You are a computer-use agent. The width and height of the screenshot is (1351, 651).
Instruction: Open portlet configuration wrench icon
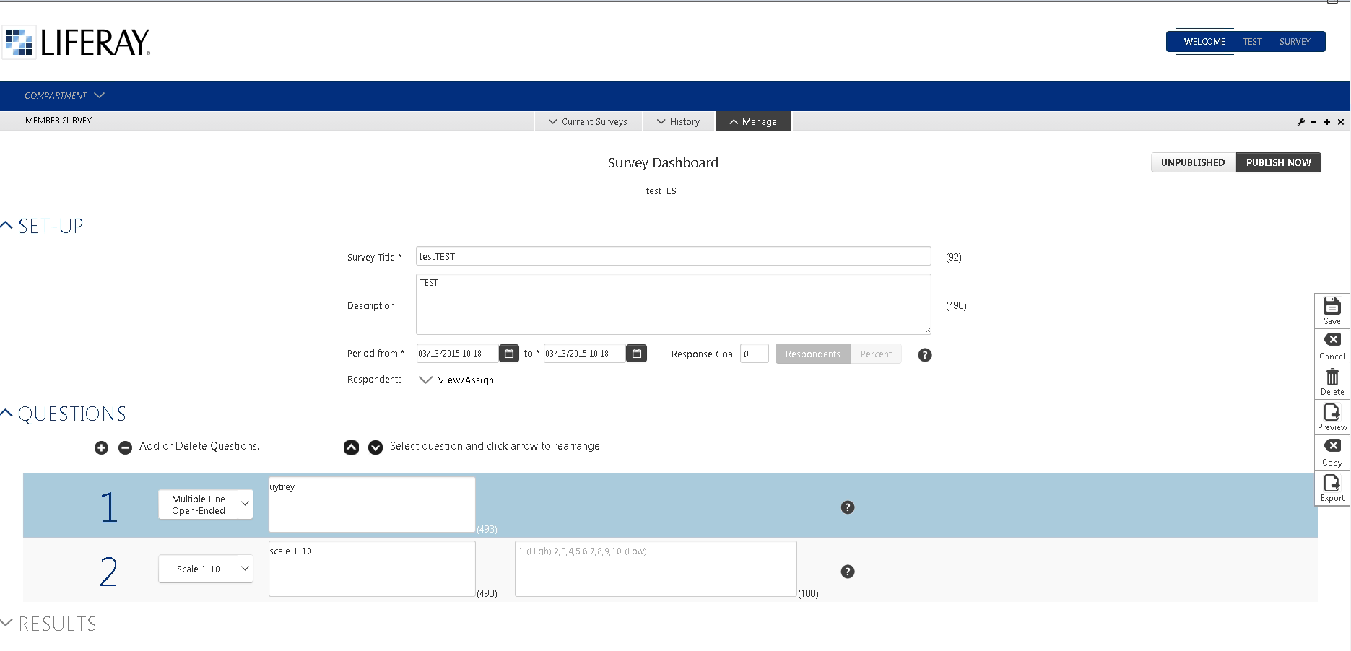[1301, 122]
